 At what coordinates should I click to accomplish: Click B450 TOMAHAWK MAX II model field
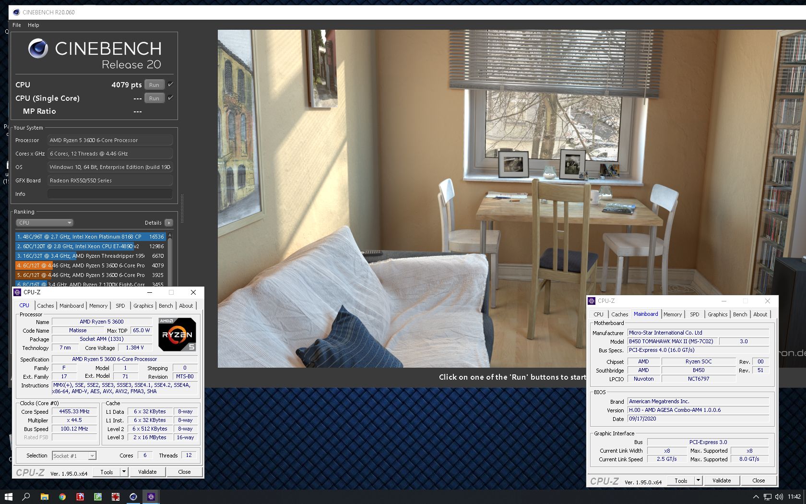pyautogui.click(x=673, y=341)
